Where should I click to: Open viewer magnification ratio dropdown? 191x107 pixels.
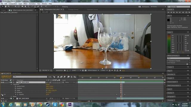click(46, 70)
